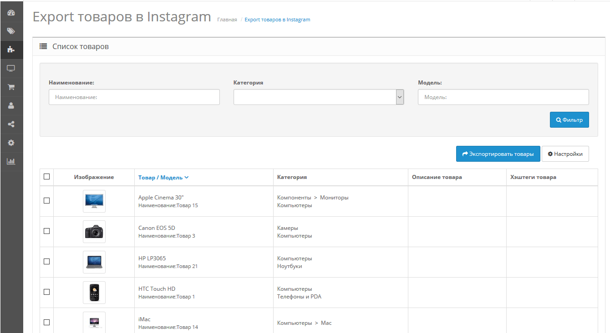Select the Apple Cinema 30" product name
610x333 pixels.
pos(161,198)
